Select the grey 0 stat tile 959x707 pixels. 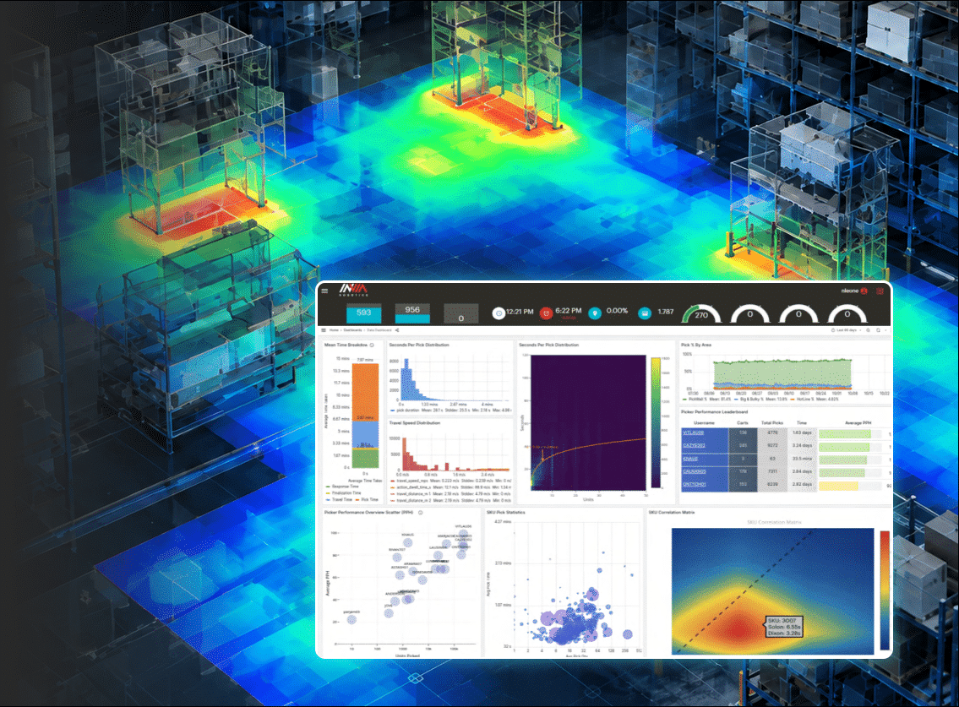coord(460,313)
